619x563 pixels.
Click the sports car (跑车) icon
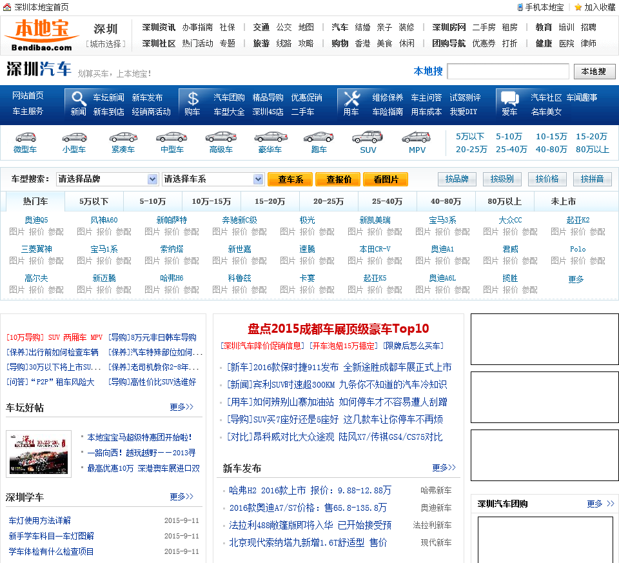[x=319, y=137]
